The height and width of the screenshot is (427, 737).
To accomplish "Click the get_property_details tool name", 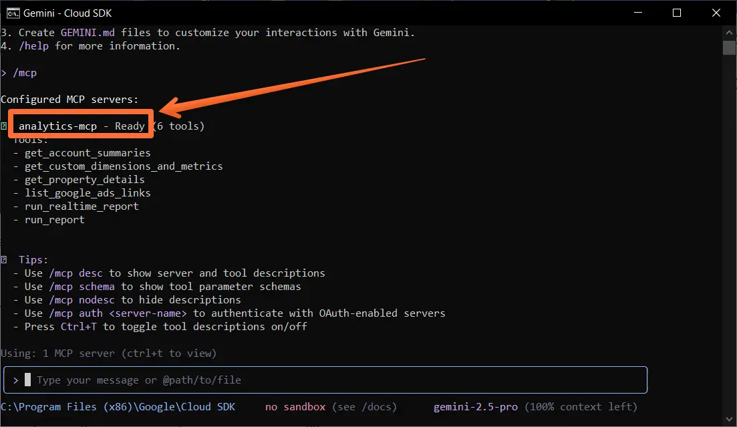I will coord(84,179).
